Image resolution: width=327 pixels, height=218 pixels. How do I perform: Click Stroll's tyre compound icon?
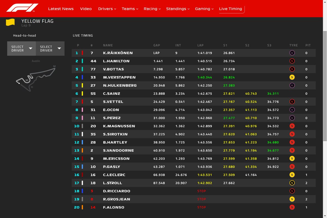point(292,183)
